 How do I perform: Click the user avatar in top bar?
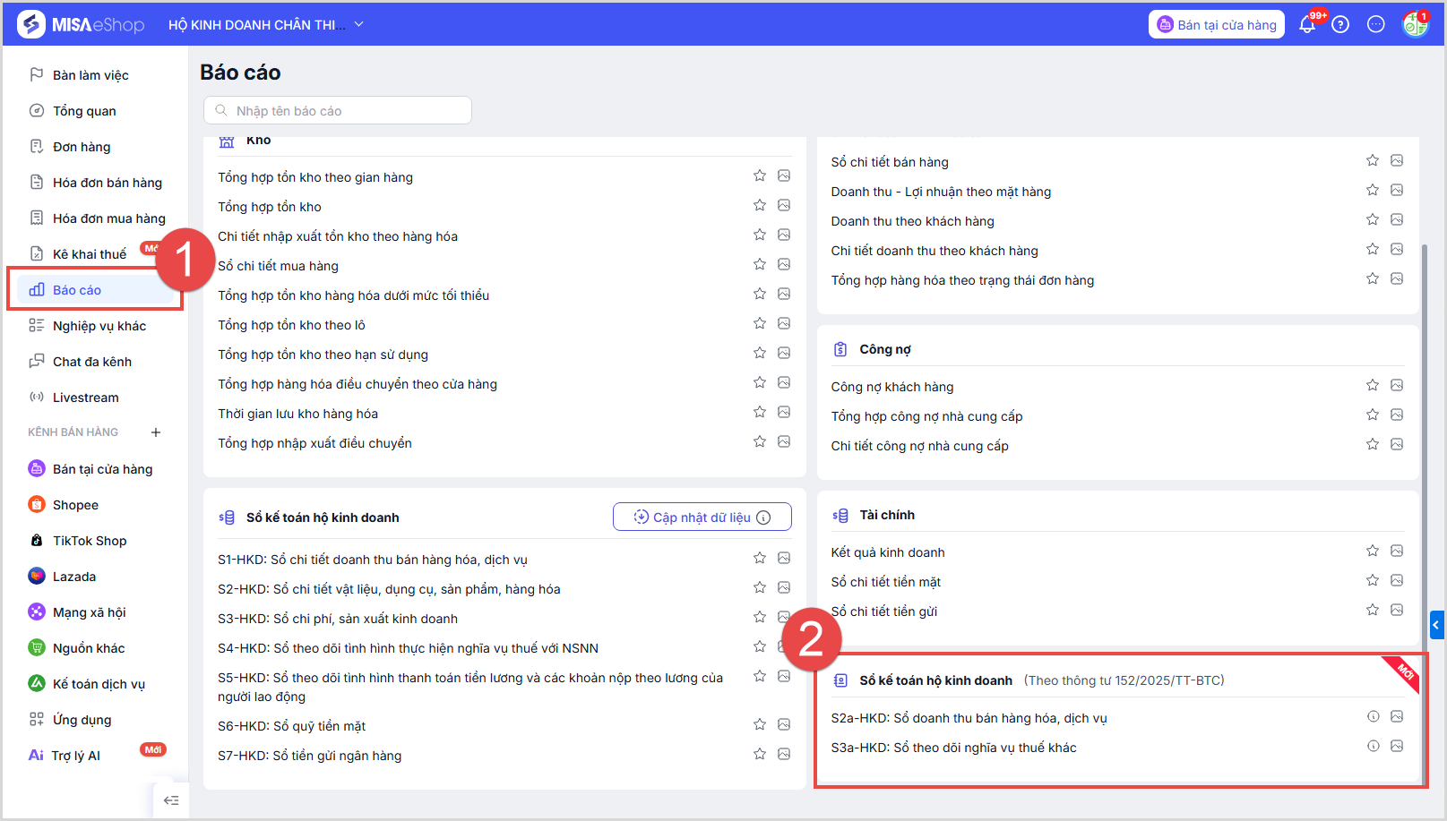point(1415,25)
